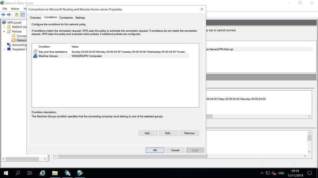
Task: Open the Action menu
Action: coord(15,9)
